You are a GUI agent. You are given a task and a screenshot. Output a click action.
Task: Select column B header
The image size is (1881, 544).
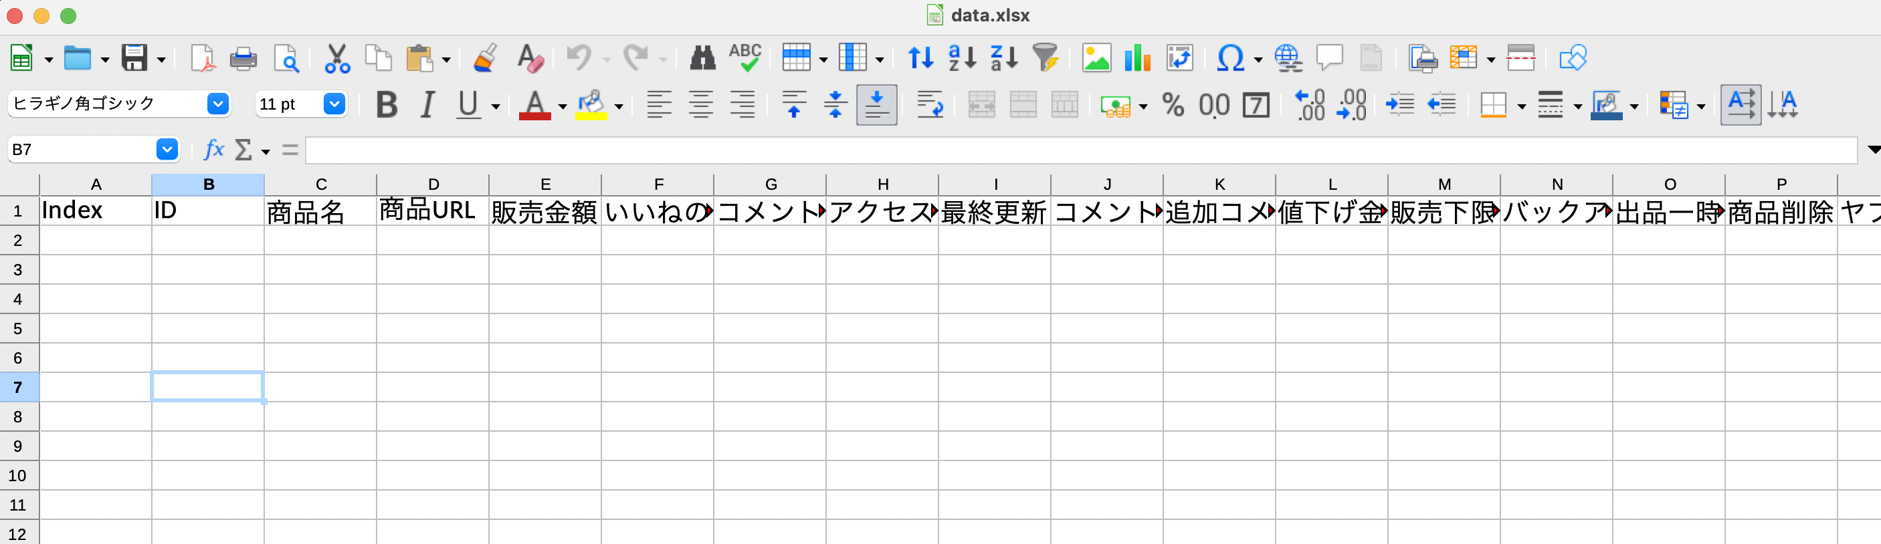[208, 184]
